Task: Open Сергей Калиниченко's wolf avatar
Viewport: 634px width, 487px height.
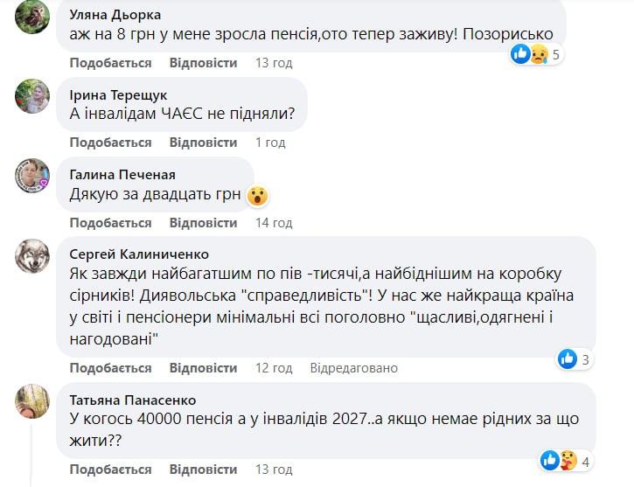Action: 32,256
